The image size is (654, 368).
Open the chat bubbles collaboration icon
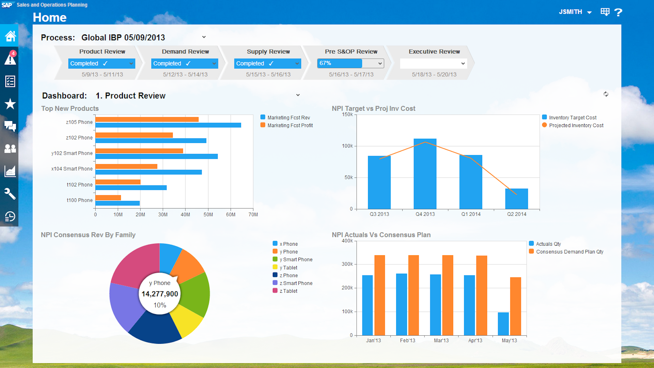[10, 126]
